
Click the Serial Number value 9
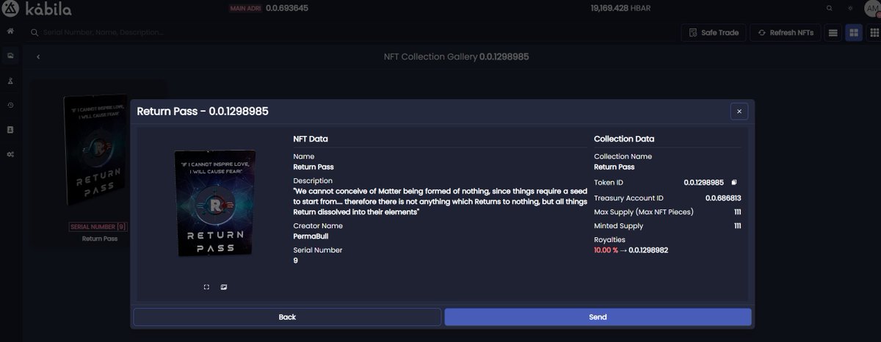(295, 261)
